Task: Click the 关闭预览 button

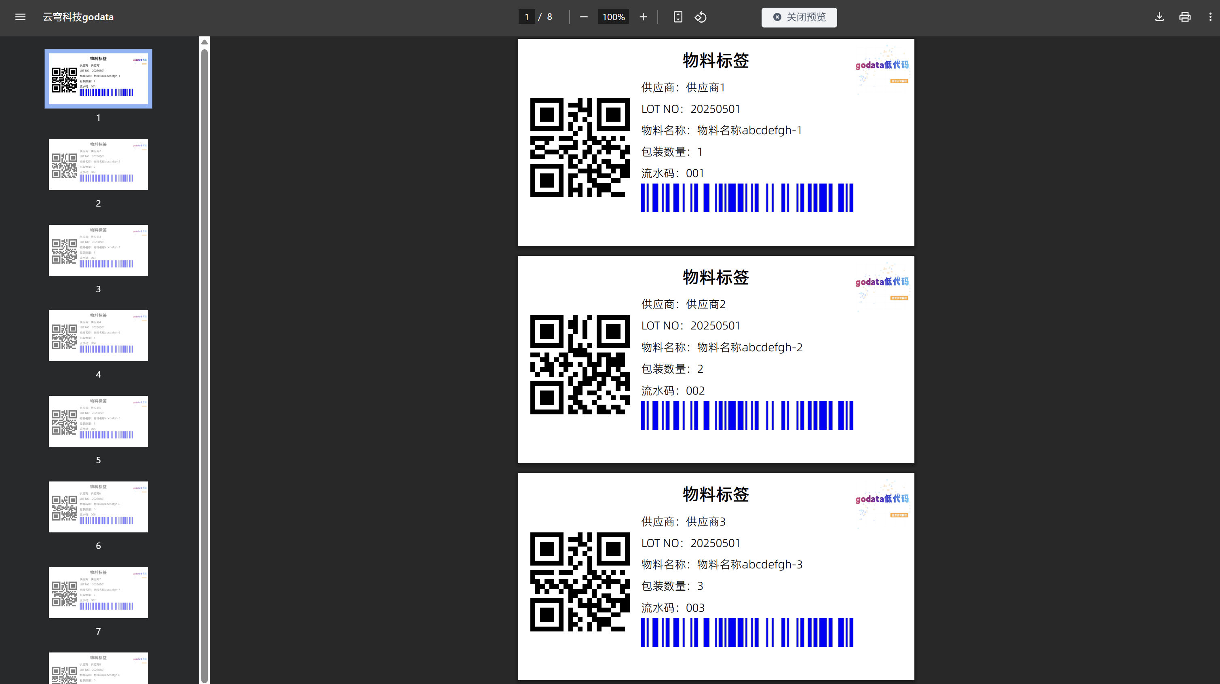Action: (x=799, y=17)
